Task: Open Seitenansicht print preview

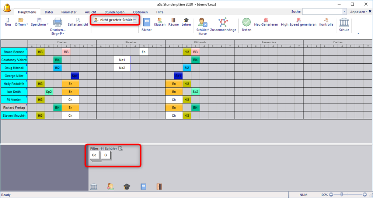Action: pos(78,20)
